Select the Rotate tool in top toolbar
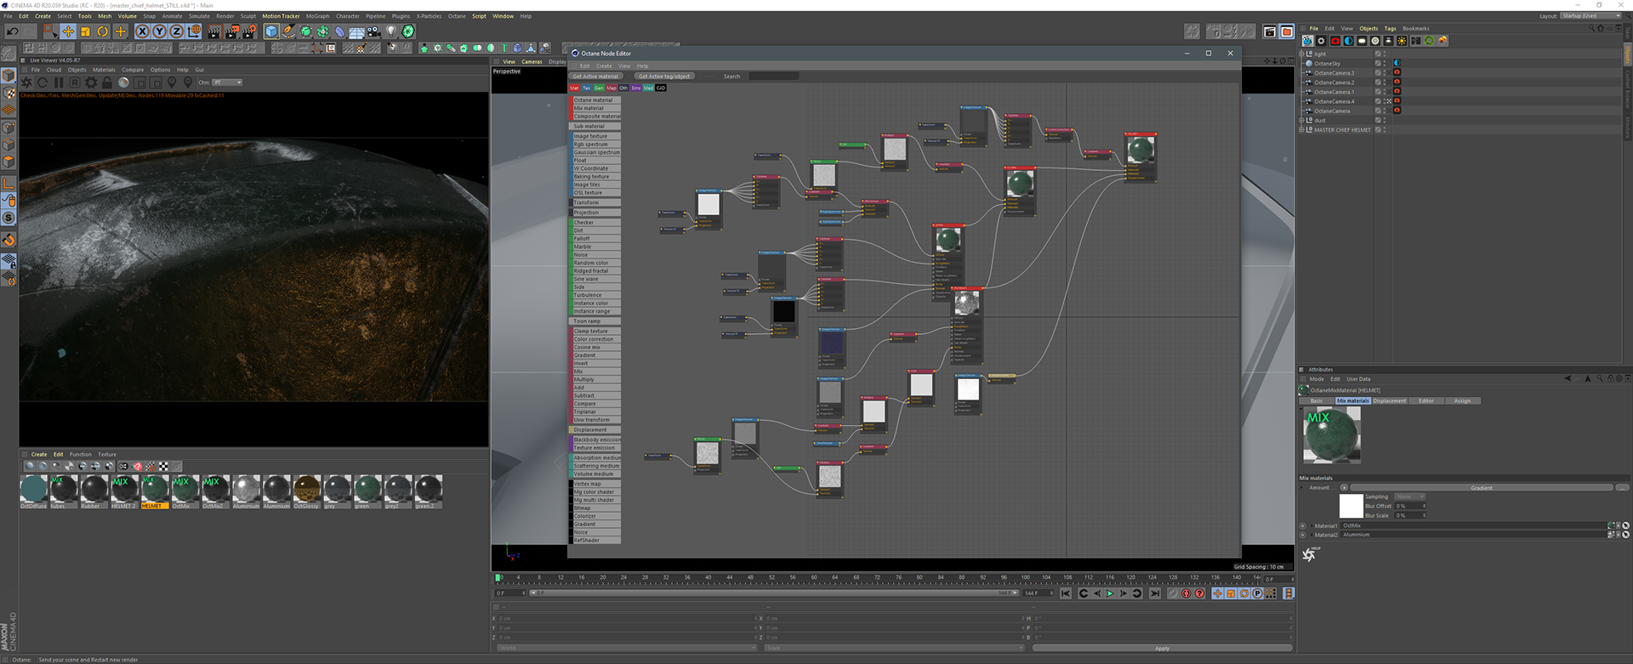 click(103, 31)
